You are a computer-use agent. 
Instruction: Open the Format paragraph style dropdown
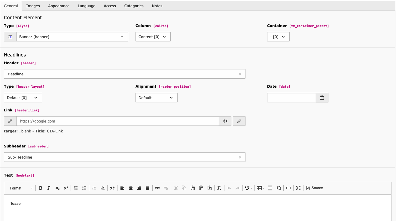[21, 188]
